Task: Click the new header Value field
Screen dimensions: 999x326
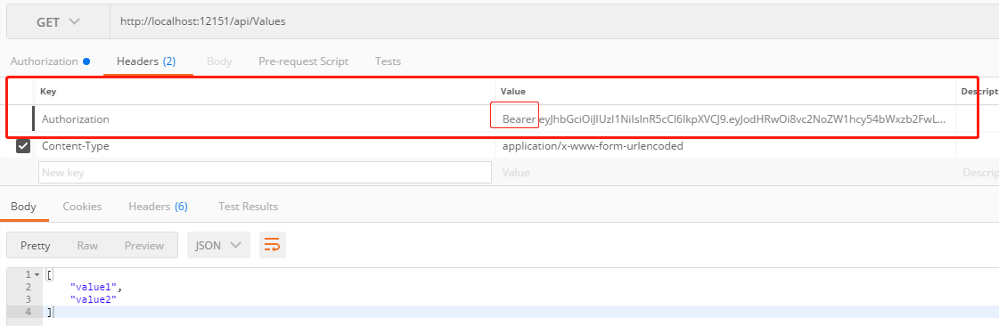Action: click(x=725, y=173)
